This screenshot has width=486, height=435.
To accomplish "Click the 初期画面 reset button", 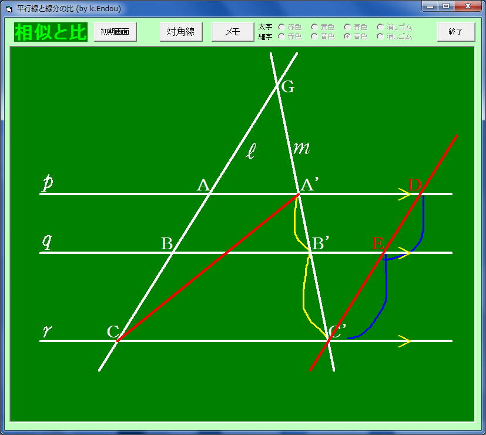I will click(x=115, y=32).
